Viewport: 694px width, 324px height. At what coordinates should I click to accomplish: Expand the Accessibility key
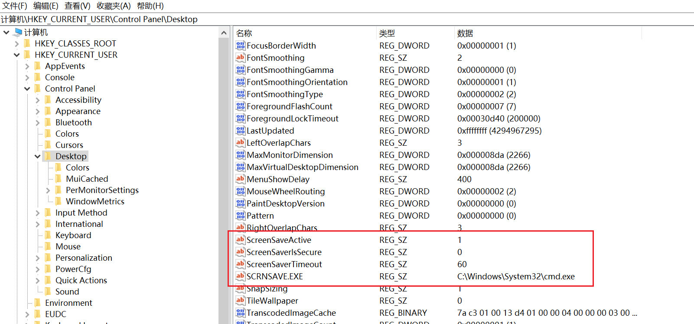coord(38,100)
